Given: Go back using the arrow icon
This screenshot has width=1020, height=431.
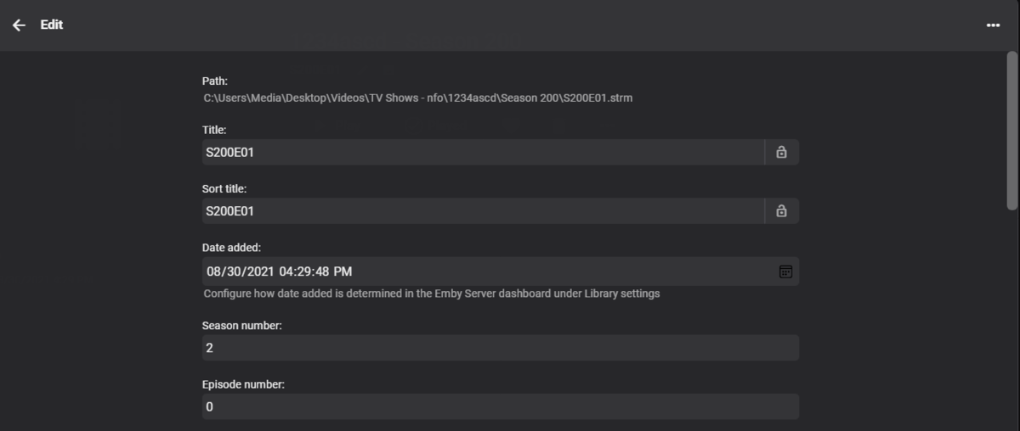Looking at the screenshot, I should [x=19, y=25].
